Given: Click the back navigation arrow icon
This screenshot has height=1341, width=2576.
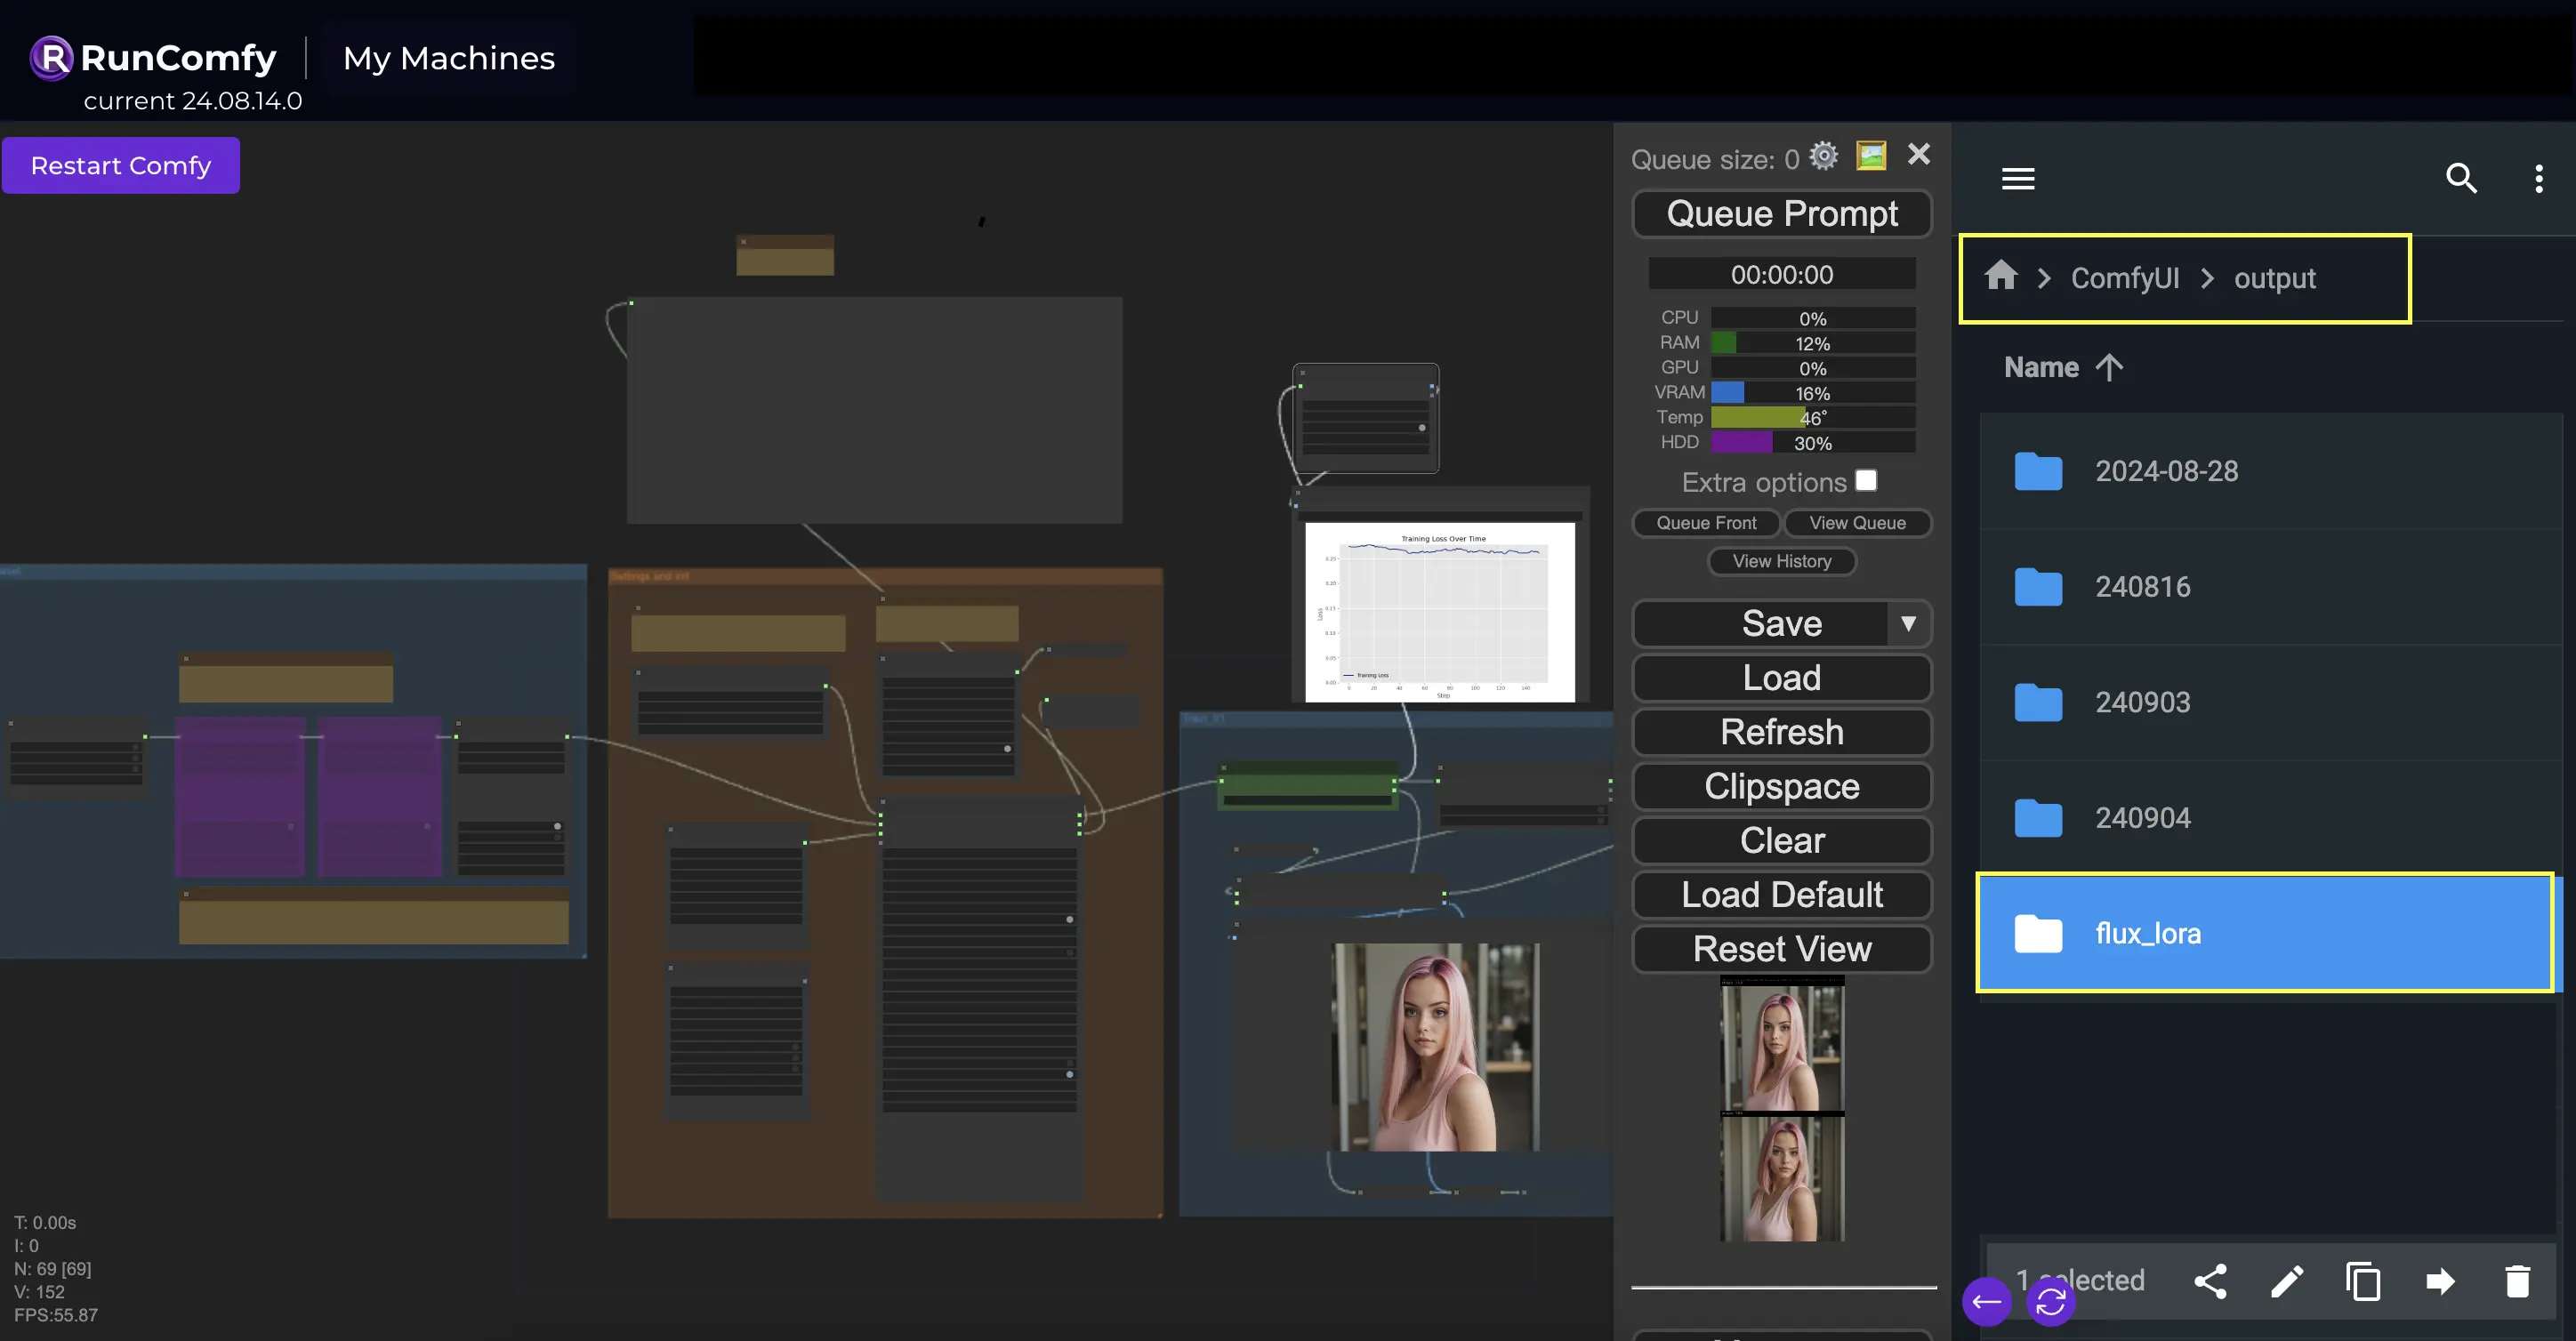Looking at the screenshot, I should [1988, 1300].
